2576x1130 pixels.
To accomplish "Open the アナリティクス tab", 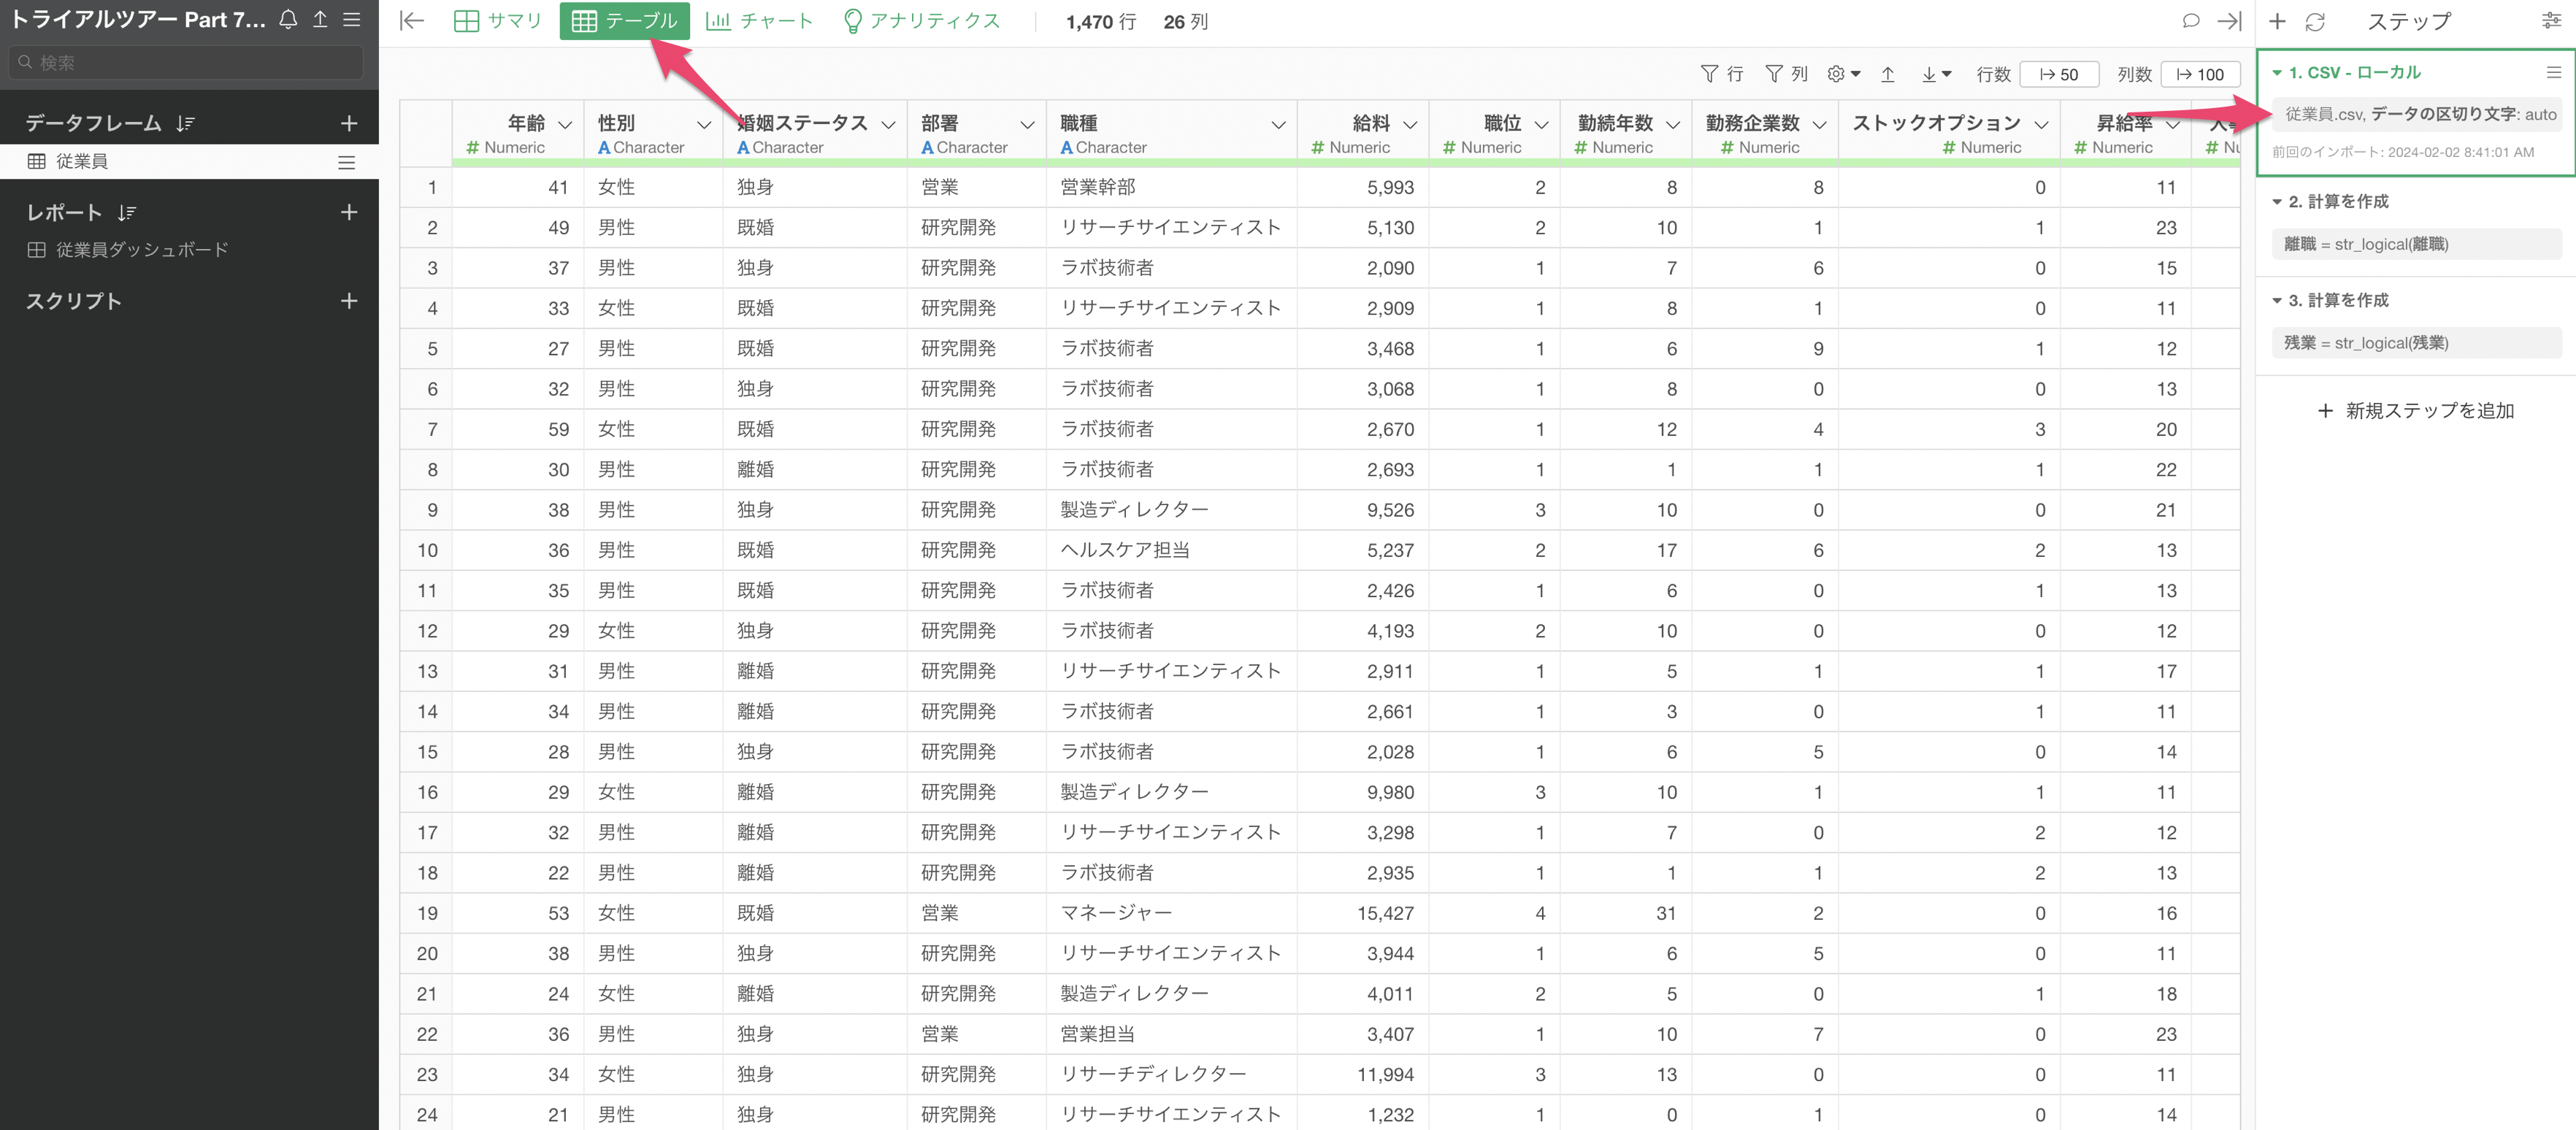I will tap(921, 21).
